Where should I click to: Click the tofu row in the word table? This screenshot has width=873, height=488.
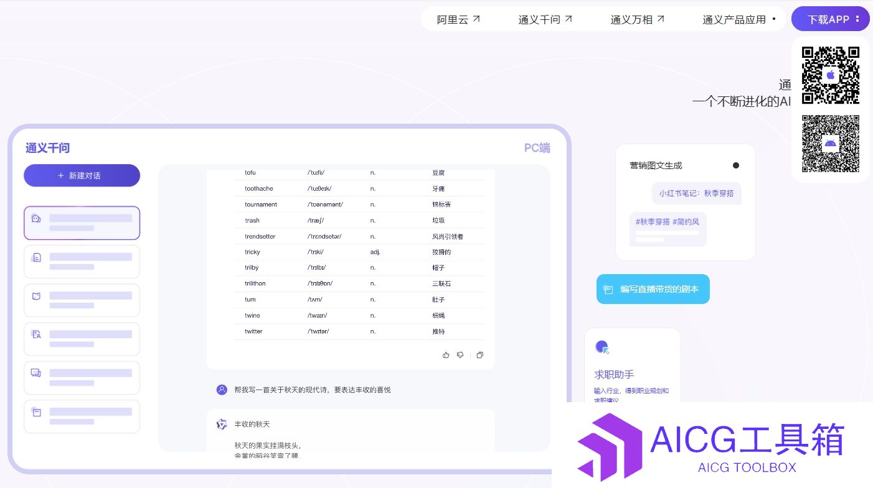pos(359,173)
